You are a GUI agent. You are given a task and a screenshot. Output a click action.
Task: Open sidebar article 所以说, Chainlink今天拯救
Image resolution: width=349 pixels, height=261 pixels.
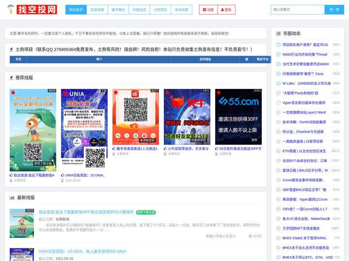pos(303,131)
